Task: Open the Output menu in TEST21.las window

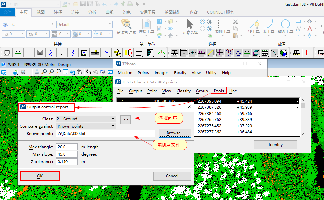Action: pos(135,91)
